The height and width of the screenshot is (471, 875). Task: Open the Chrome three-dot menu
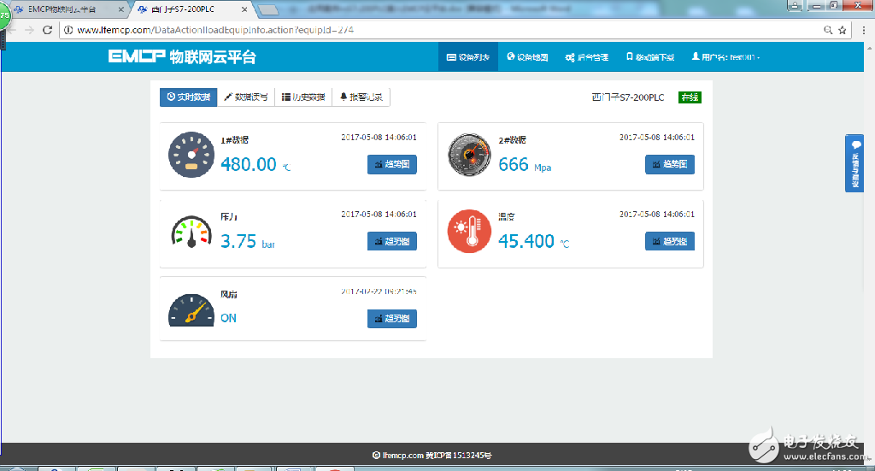(864, 30)
